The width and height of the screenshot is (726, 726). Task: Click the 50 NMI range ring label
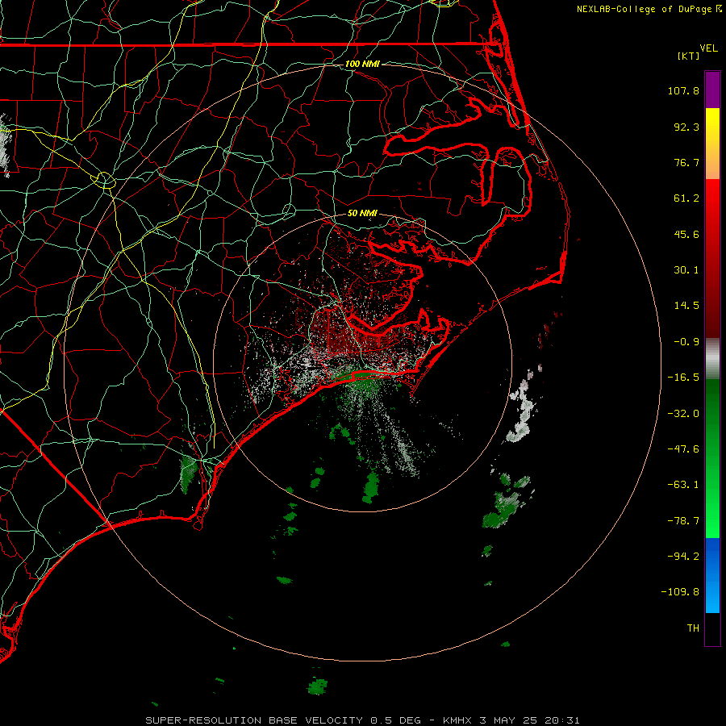(362, 214)
